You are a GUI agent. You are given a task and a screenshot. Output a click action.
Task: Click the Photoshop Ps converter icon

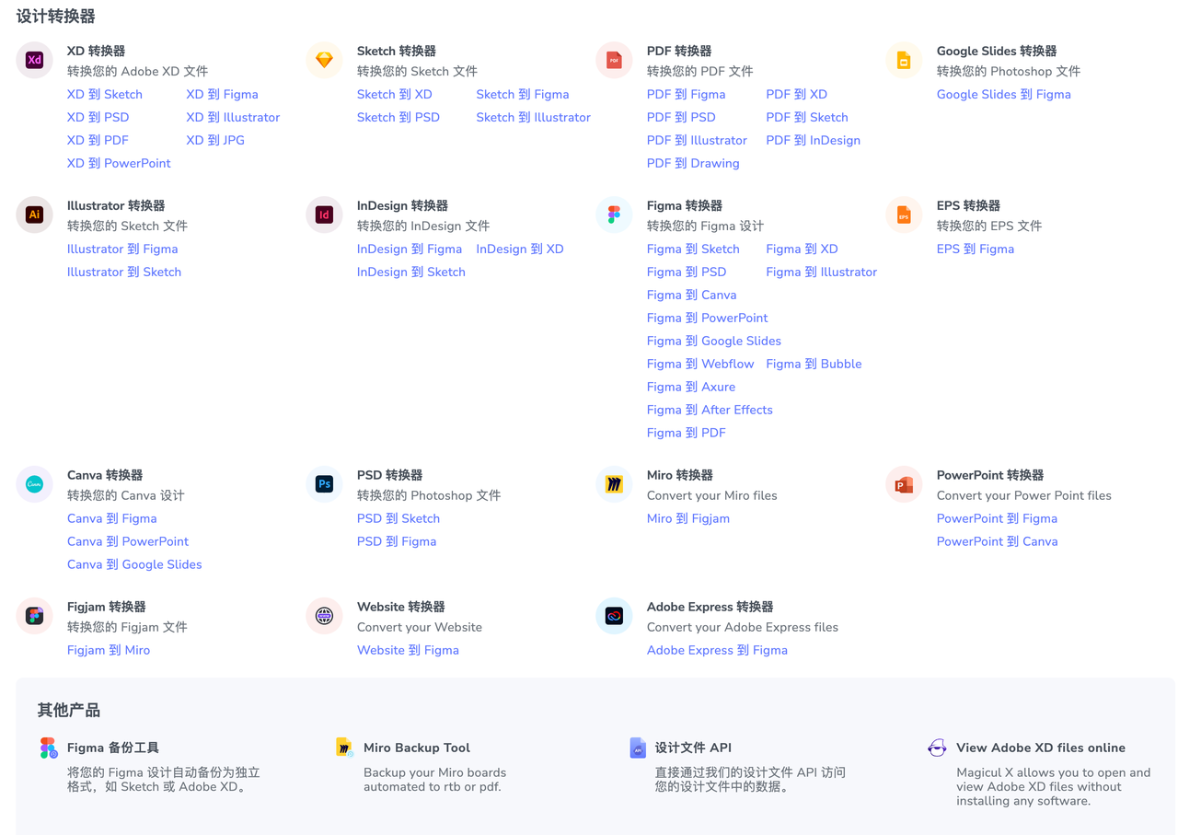324,484
